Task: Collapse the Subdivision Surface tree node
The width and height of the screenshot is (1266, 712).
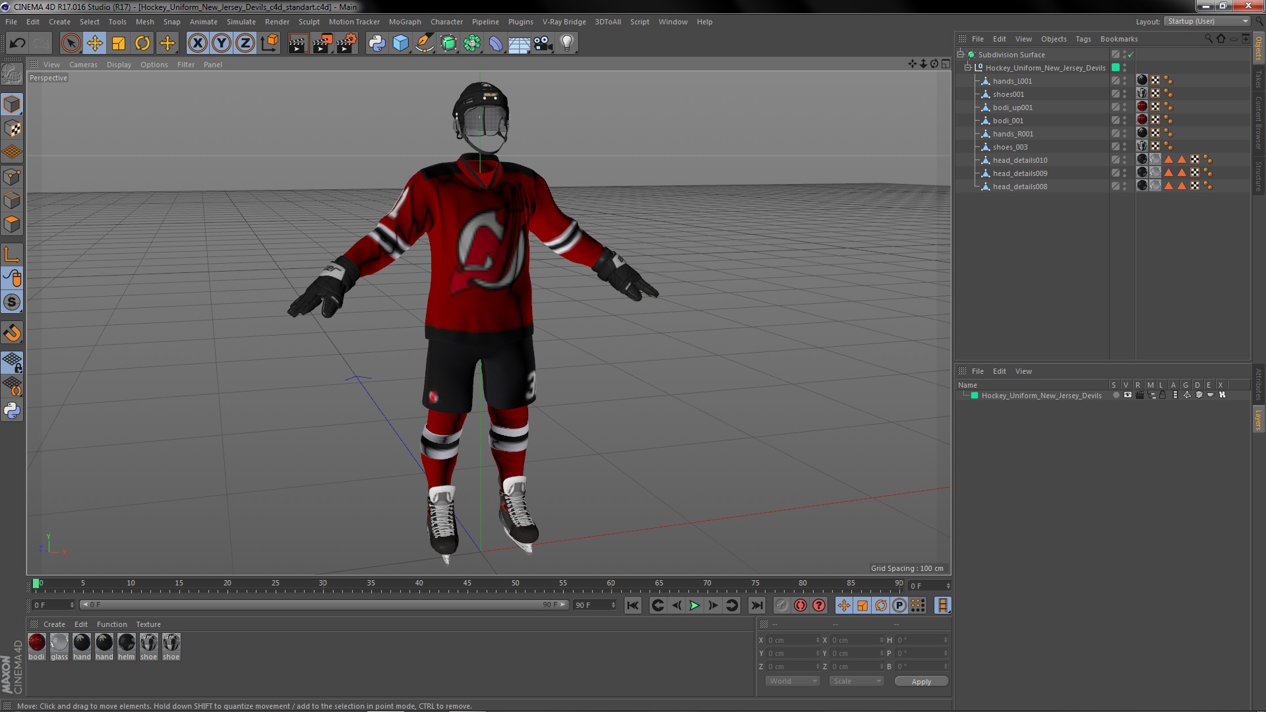Action: click(x=961, y=55)
